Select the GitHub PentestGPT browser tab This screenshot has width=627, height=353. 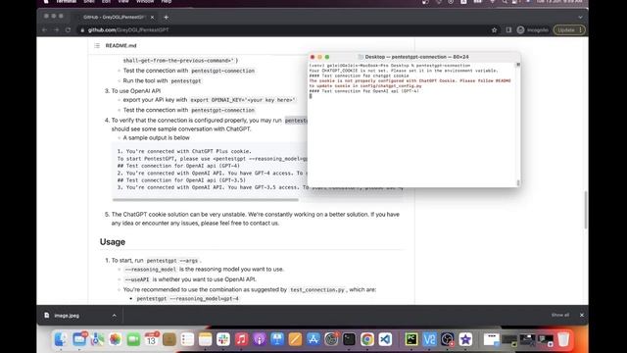[115, 18]
